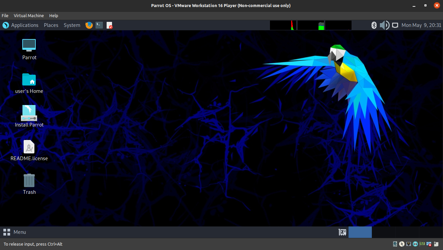Screen dimensions: 443x250
Task: Open the display notification tray icon
Action: pos(395,25)
